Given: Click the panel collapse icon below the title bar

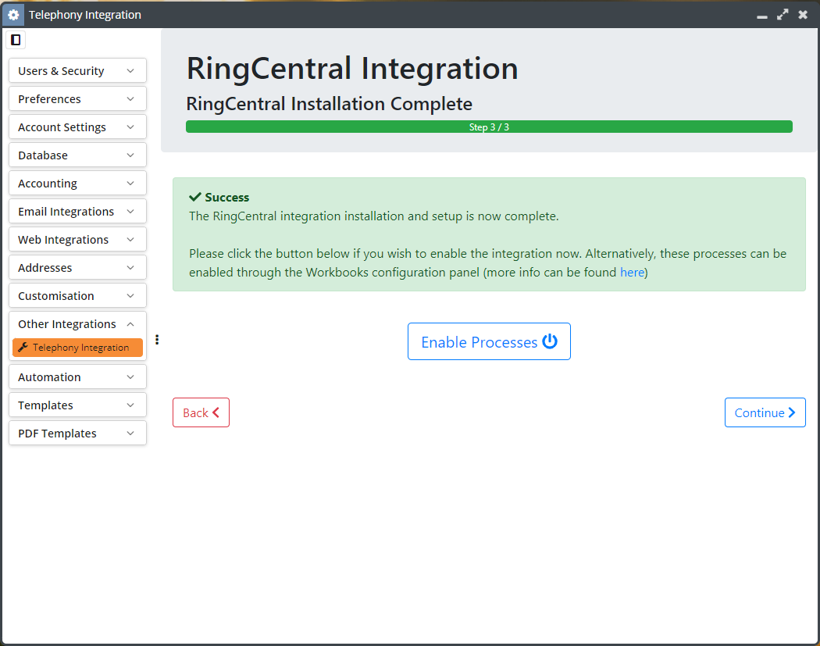Looking at the screenshot, I should pos(15,39).
